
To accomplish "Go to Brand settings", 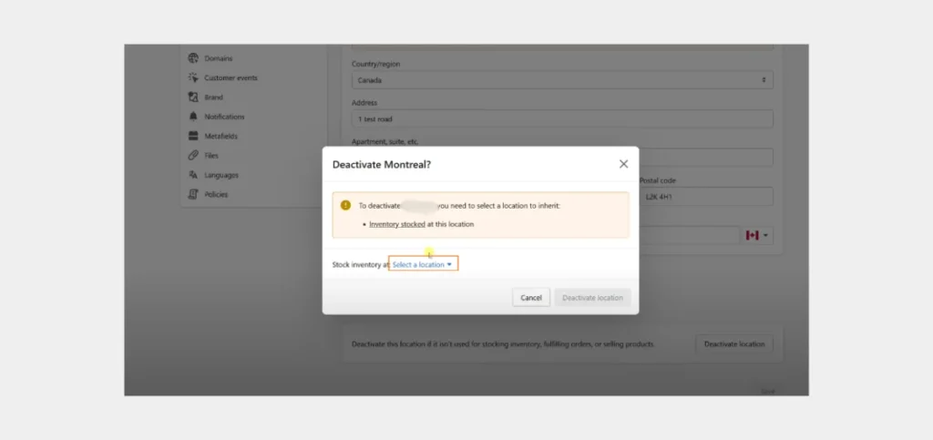I will point(213,97).
